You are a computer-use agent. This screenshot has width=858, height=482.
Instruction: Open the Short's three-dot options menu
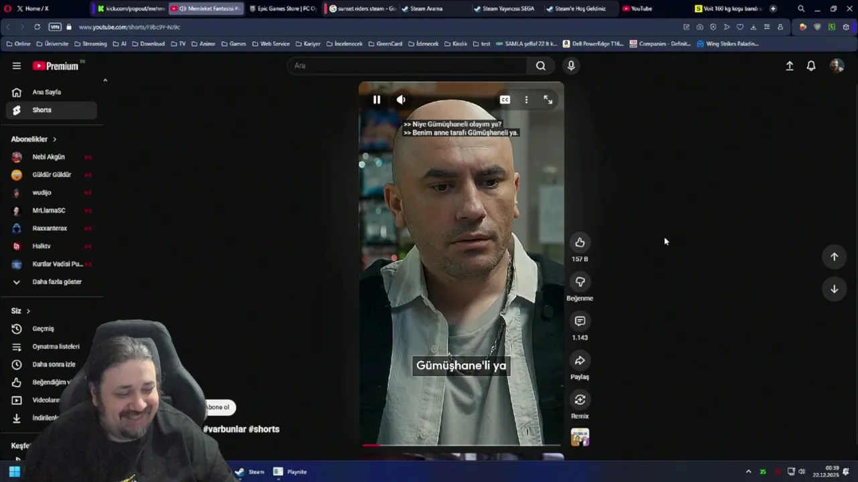point(526,100)
